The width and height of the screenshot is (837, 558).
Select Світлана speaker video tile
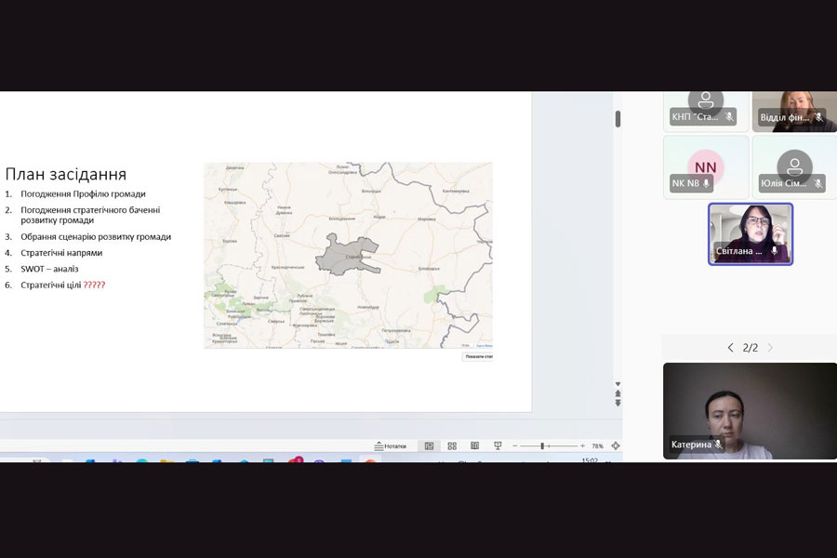[x=751, y=233]
